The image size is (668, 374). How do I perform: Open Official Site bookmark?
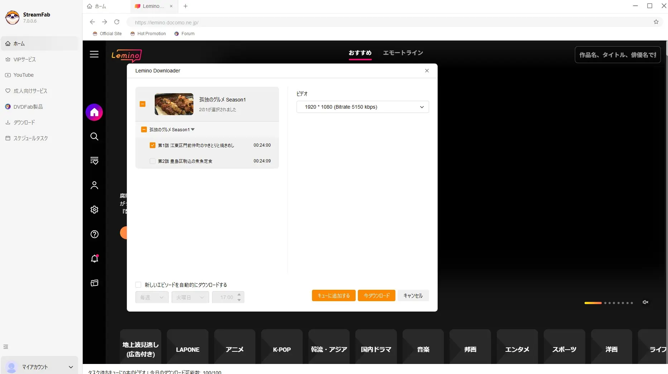(x=107, y=34)
